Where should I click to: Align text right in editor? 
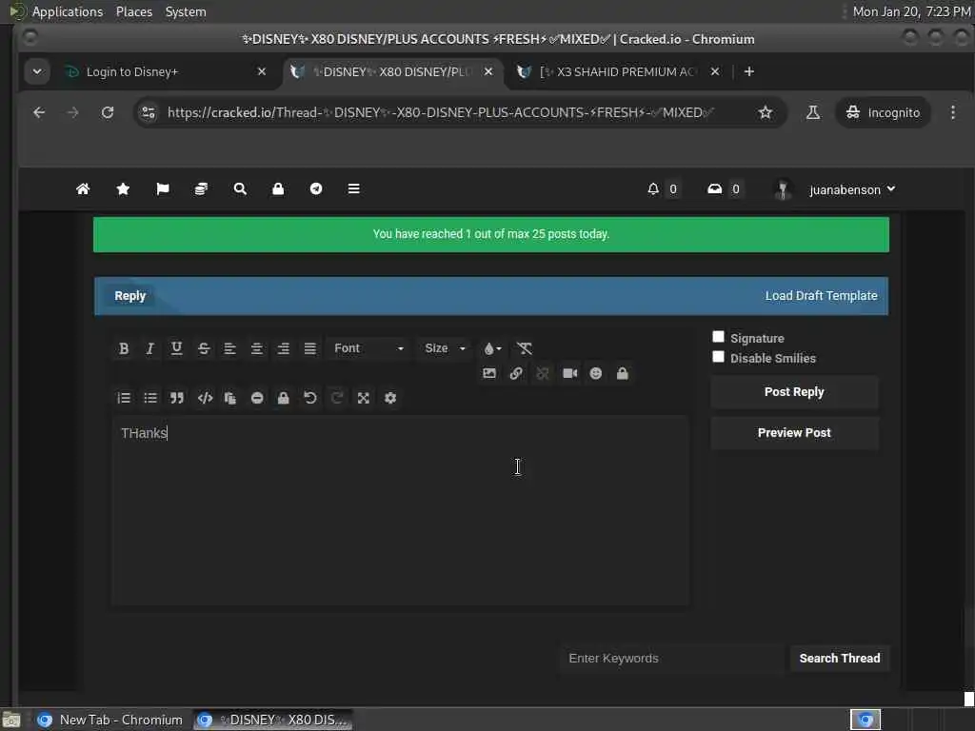pos(284,348)
